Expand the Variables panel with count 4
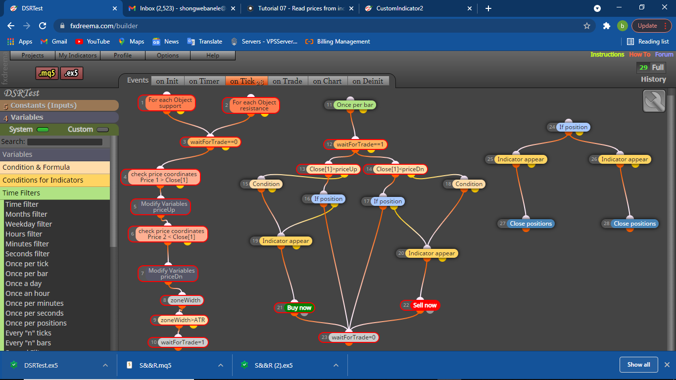The image size is (676, 380). click(59, 117)
